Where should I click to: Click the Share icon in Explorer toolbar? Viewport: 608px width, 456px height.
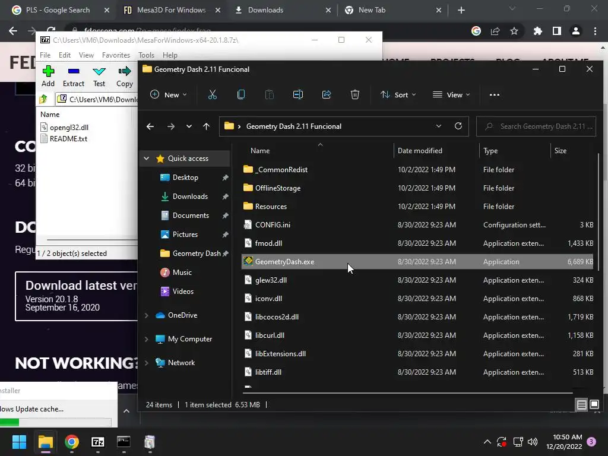[x=327, y=94]
